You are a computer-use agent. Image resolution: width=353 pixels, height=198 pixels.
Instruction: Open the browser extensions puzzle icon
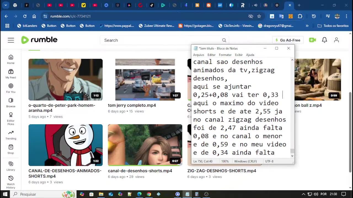point(300,16)
